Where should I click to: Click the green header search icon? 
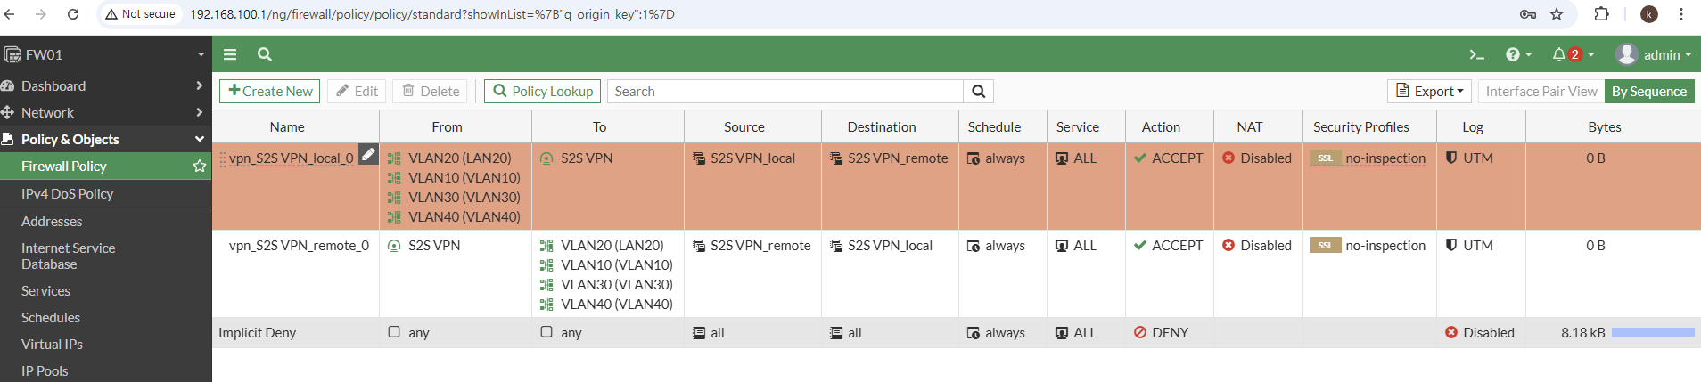pos(265,54)
